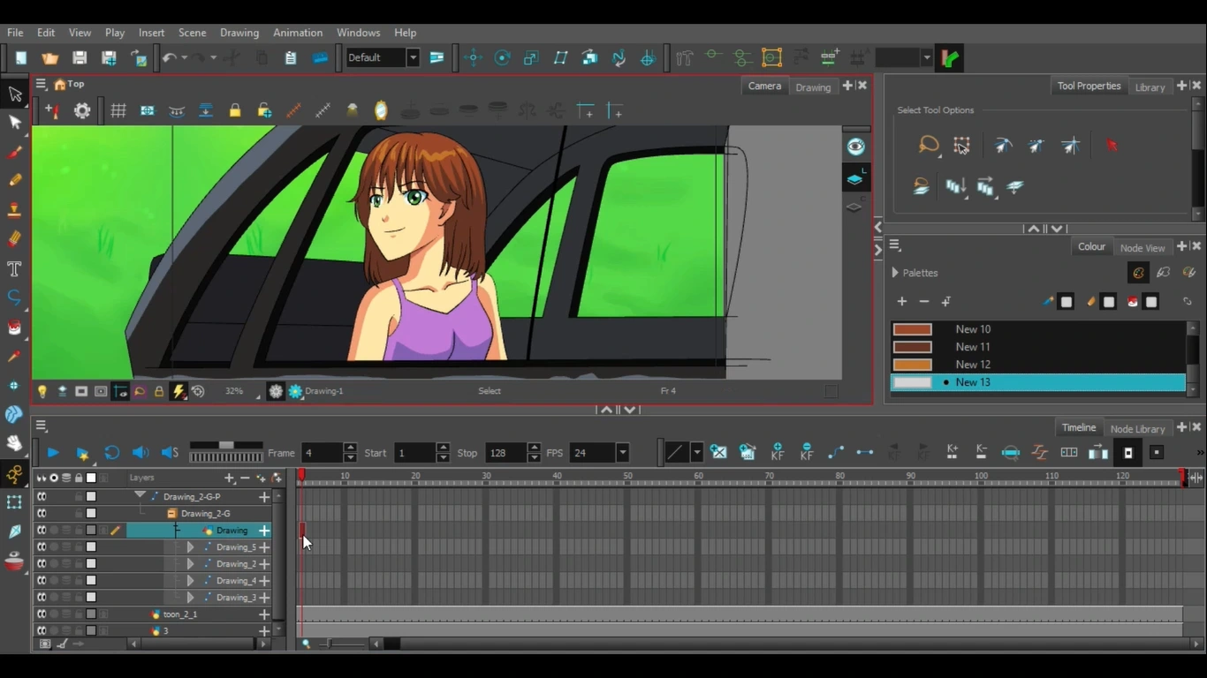
Task: Open a scene with the folder icon
Action: tap(50, 58)
